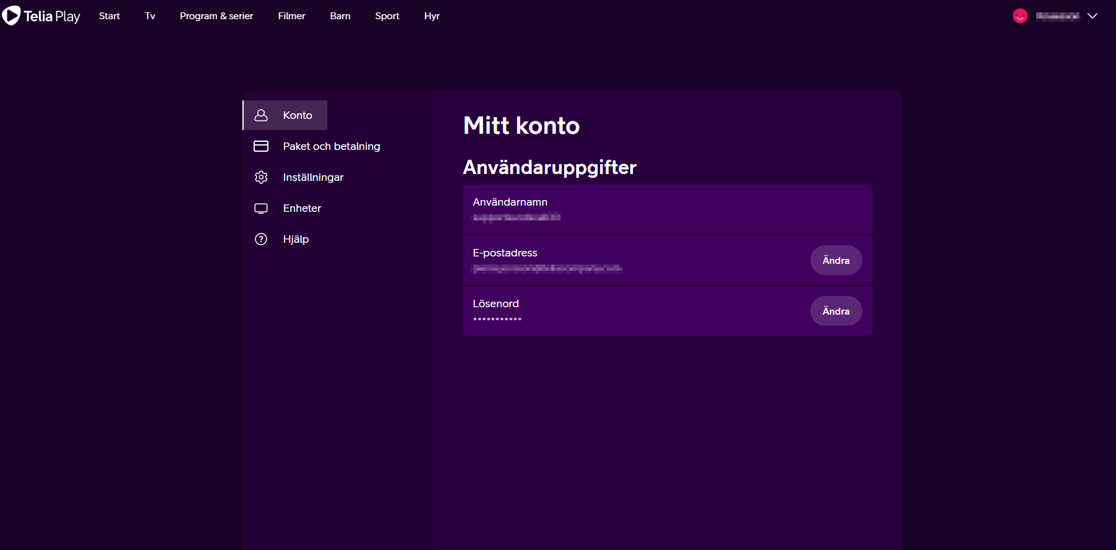
Task: Select the Konto sidebar label
Action: [298, 115]
